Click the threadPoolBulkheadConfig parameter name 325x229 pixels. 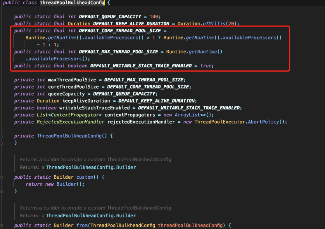point(190,225)
